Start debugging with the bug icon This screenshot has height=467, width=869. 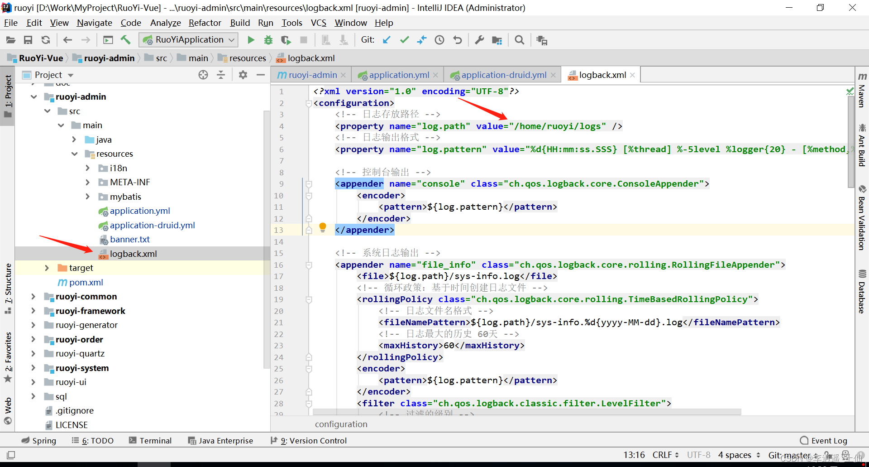click(x=268, y=40)
